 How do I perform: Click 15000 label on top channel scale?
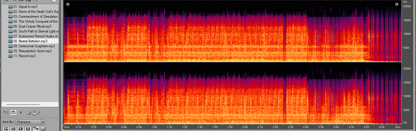(x=408, y=20)
